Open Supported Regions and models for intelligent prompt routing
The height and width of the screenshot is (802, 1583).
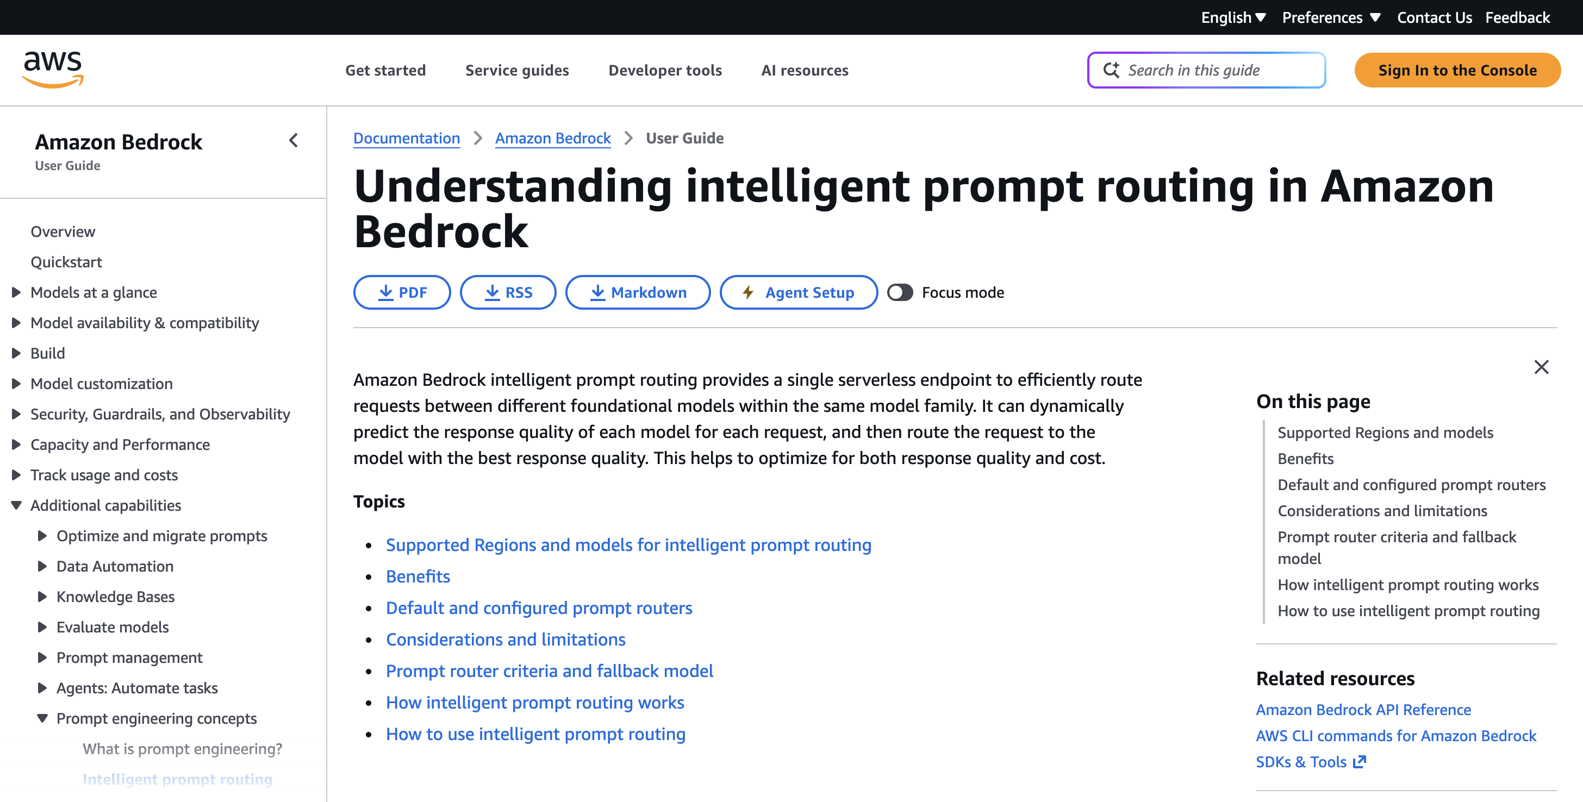point(628,544)
